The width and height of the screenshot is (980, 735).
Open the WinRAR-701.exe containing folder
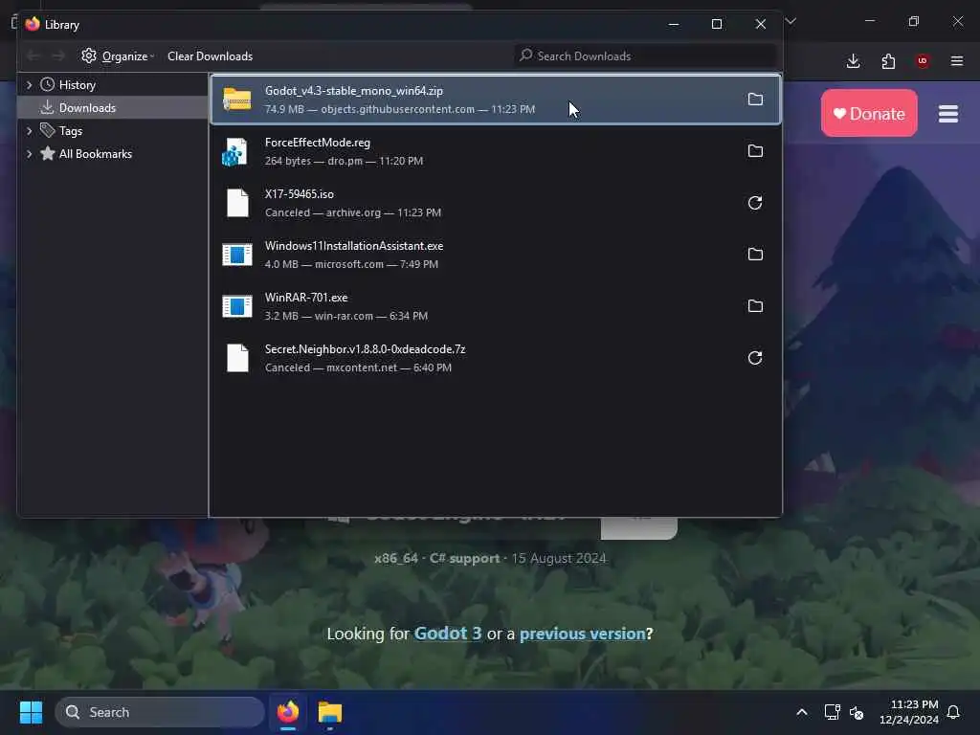pyautogui.click(x=755, y=306)
